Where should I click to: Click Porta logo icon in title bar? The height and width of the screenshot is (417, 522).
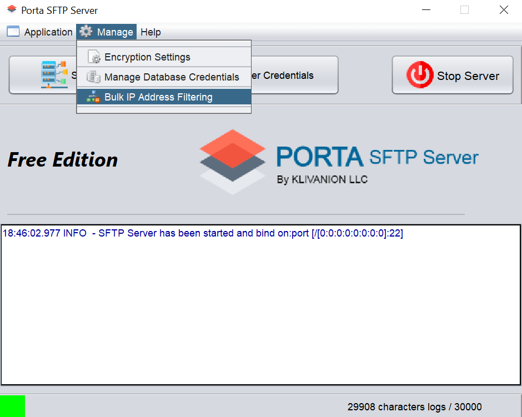coord(12,9)
